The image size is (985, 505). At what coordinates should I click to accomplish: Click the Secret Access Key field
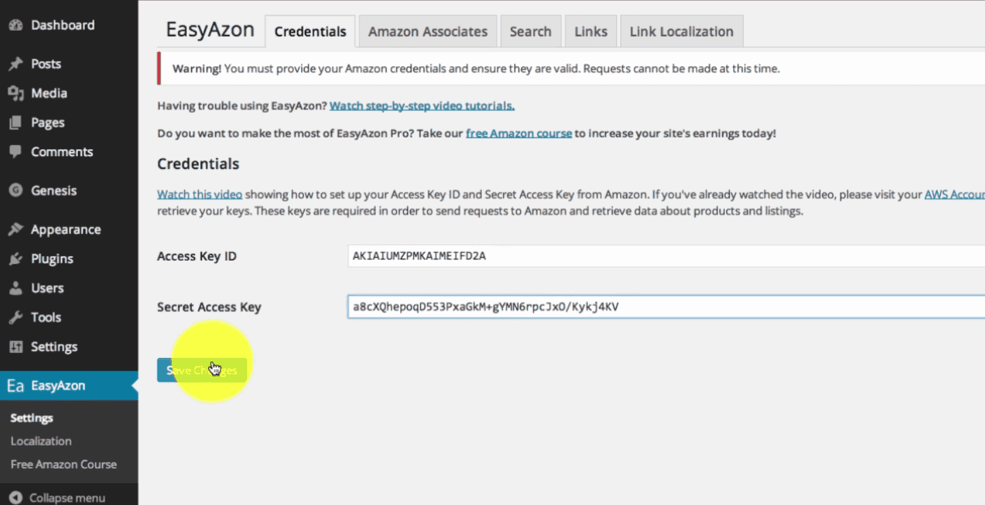666,307
